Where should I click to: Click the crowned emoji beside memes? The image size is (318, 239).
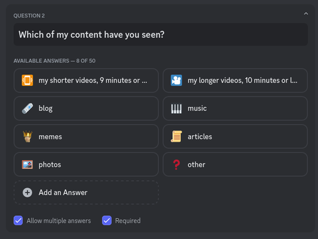28,136
